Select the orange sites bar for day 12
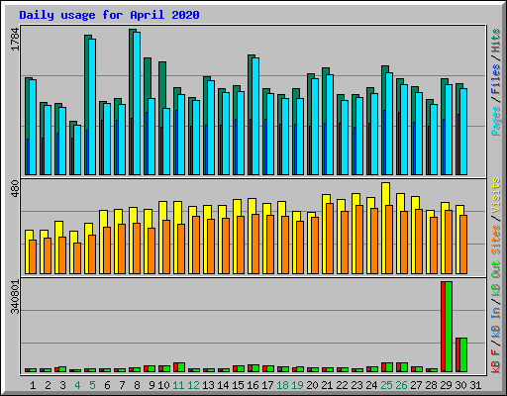 (x=196, y=245)
